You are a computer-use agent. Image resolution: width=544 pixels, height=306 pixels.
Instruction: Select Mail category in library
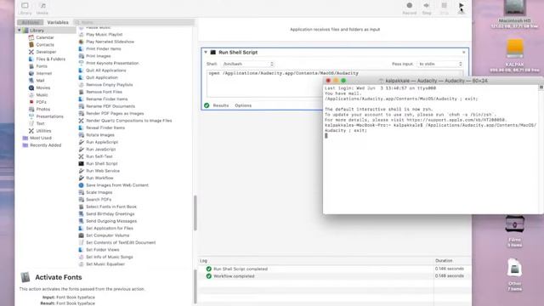coord(40,81)
